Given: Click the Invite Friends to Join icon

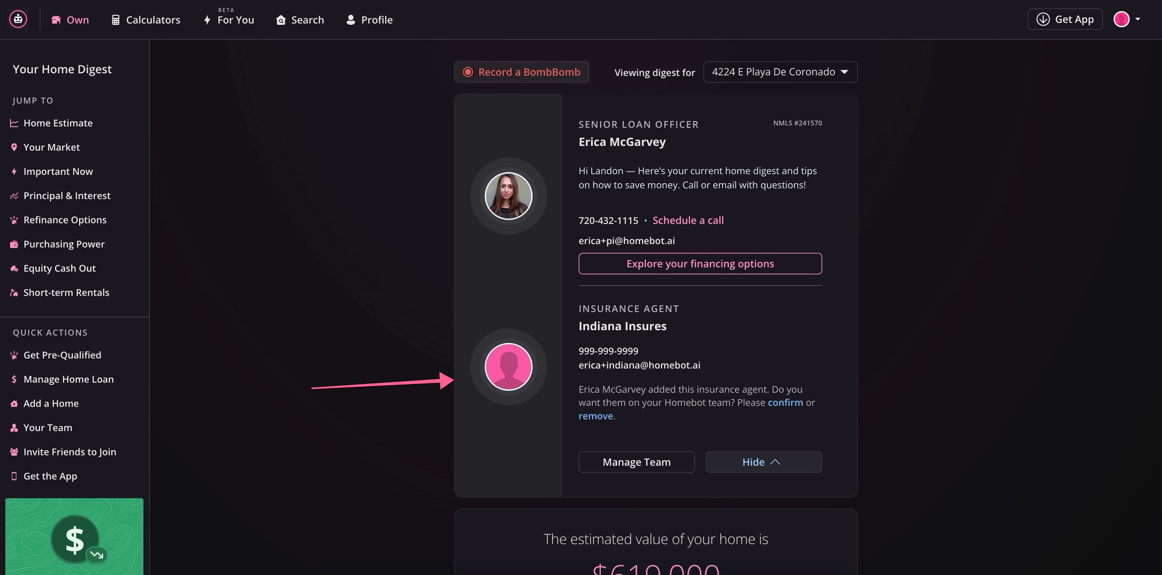Looking at the screenshot, I should point(14,452).
